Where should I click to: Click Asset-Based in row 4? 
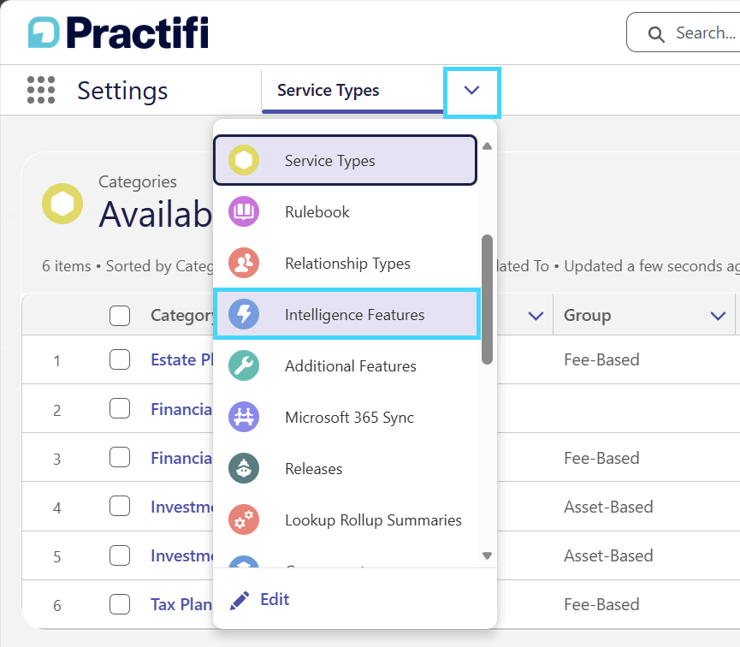[608, 507]
